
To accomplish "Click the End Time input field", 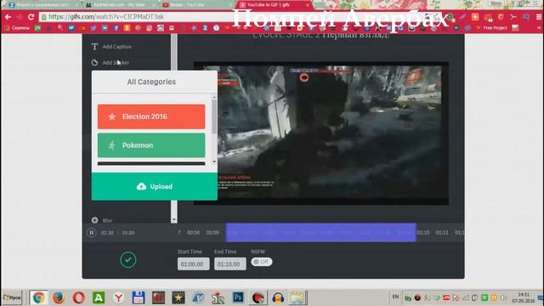I will click(x=230, y=263).
